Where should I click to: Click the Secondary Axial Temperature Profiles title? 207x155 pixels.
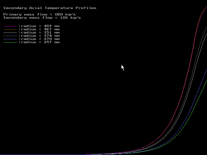click(x=50, y=8)
